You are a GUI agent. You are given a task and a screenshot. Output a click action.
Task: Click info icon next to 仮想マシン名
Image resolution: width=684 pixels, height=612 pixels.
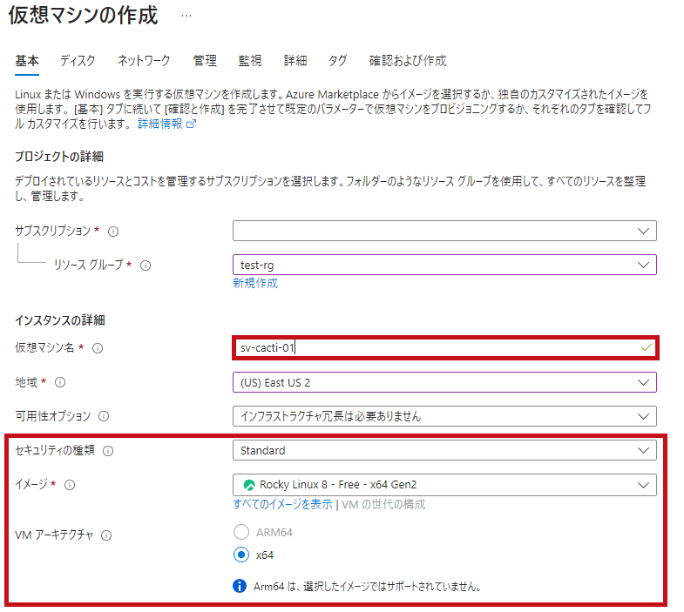pos(98,348)
